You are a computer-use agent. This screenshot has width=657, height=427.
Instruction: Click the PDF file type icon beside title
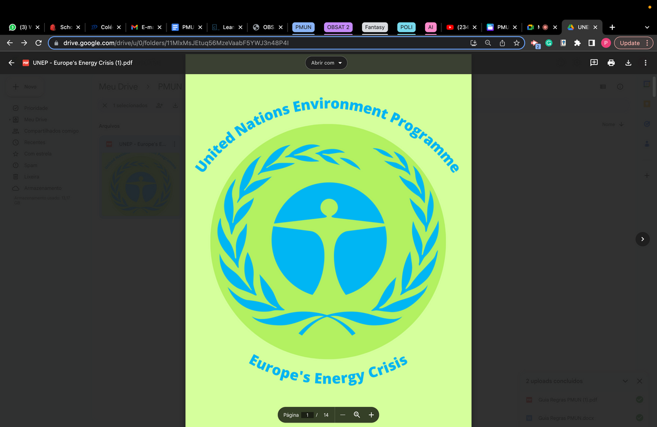tap(26, 63)
